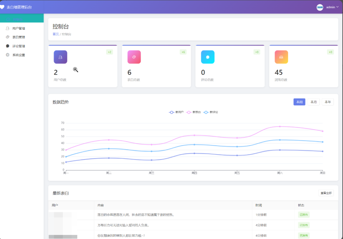Toggle the 新用户 series in the chart legend
This screenshot has width=343, height=239.
(177, 112)
